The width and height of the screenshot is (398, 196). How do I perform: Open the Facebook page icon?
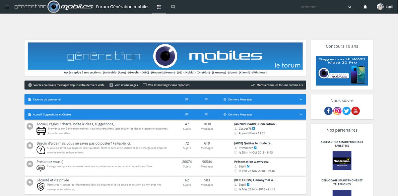328,111
